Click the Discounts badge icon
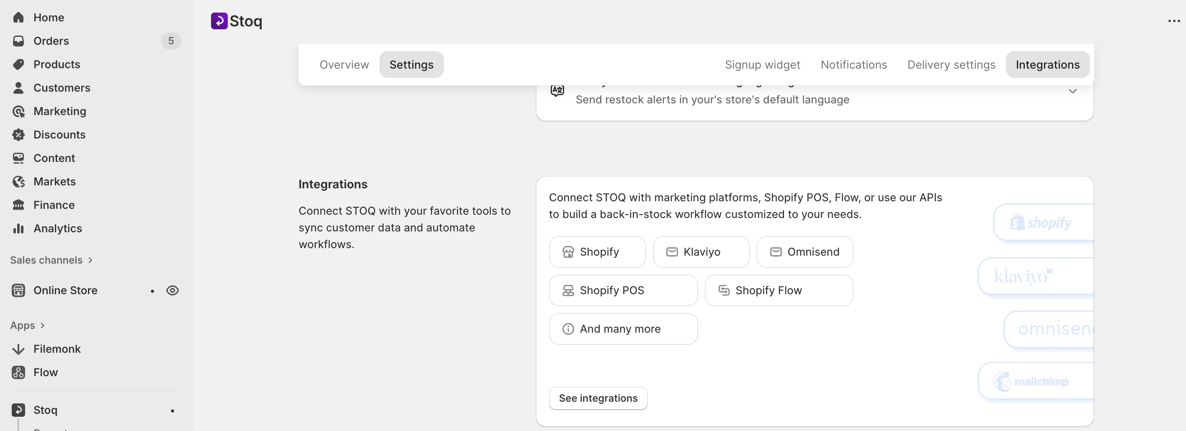Image resolution: width=1186 pixels, height=431 pixels. [x=18, y=135]
